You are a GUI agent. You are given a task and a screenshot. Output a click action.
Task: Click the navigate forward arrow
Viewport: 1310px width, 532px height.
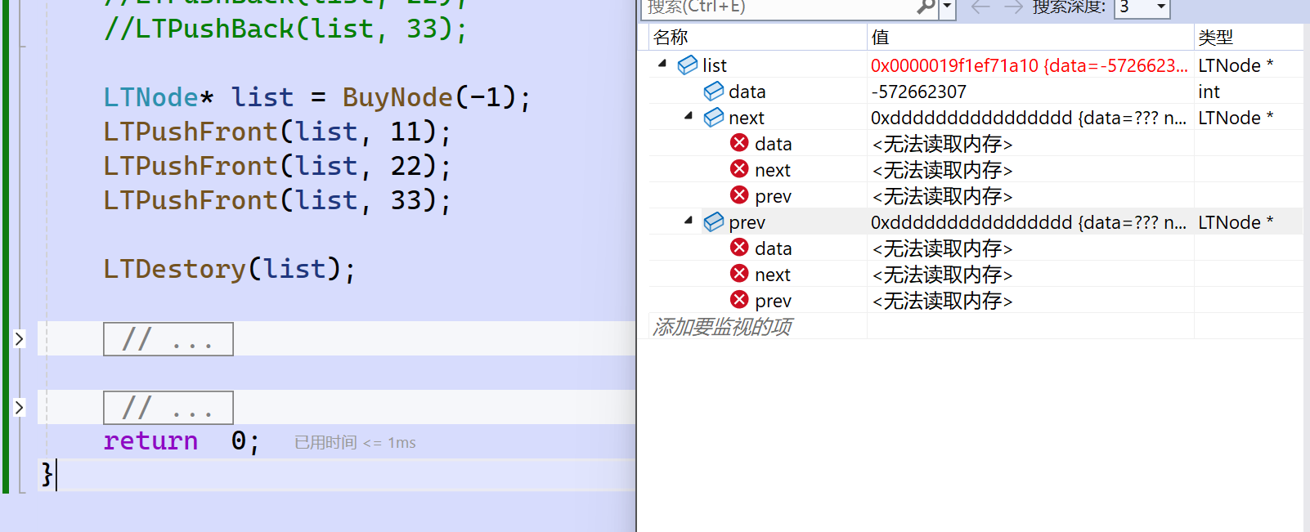(x=1013, y=7)
